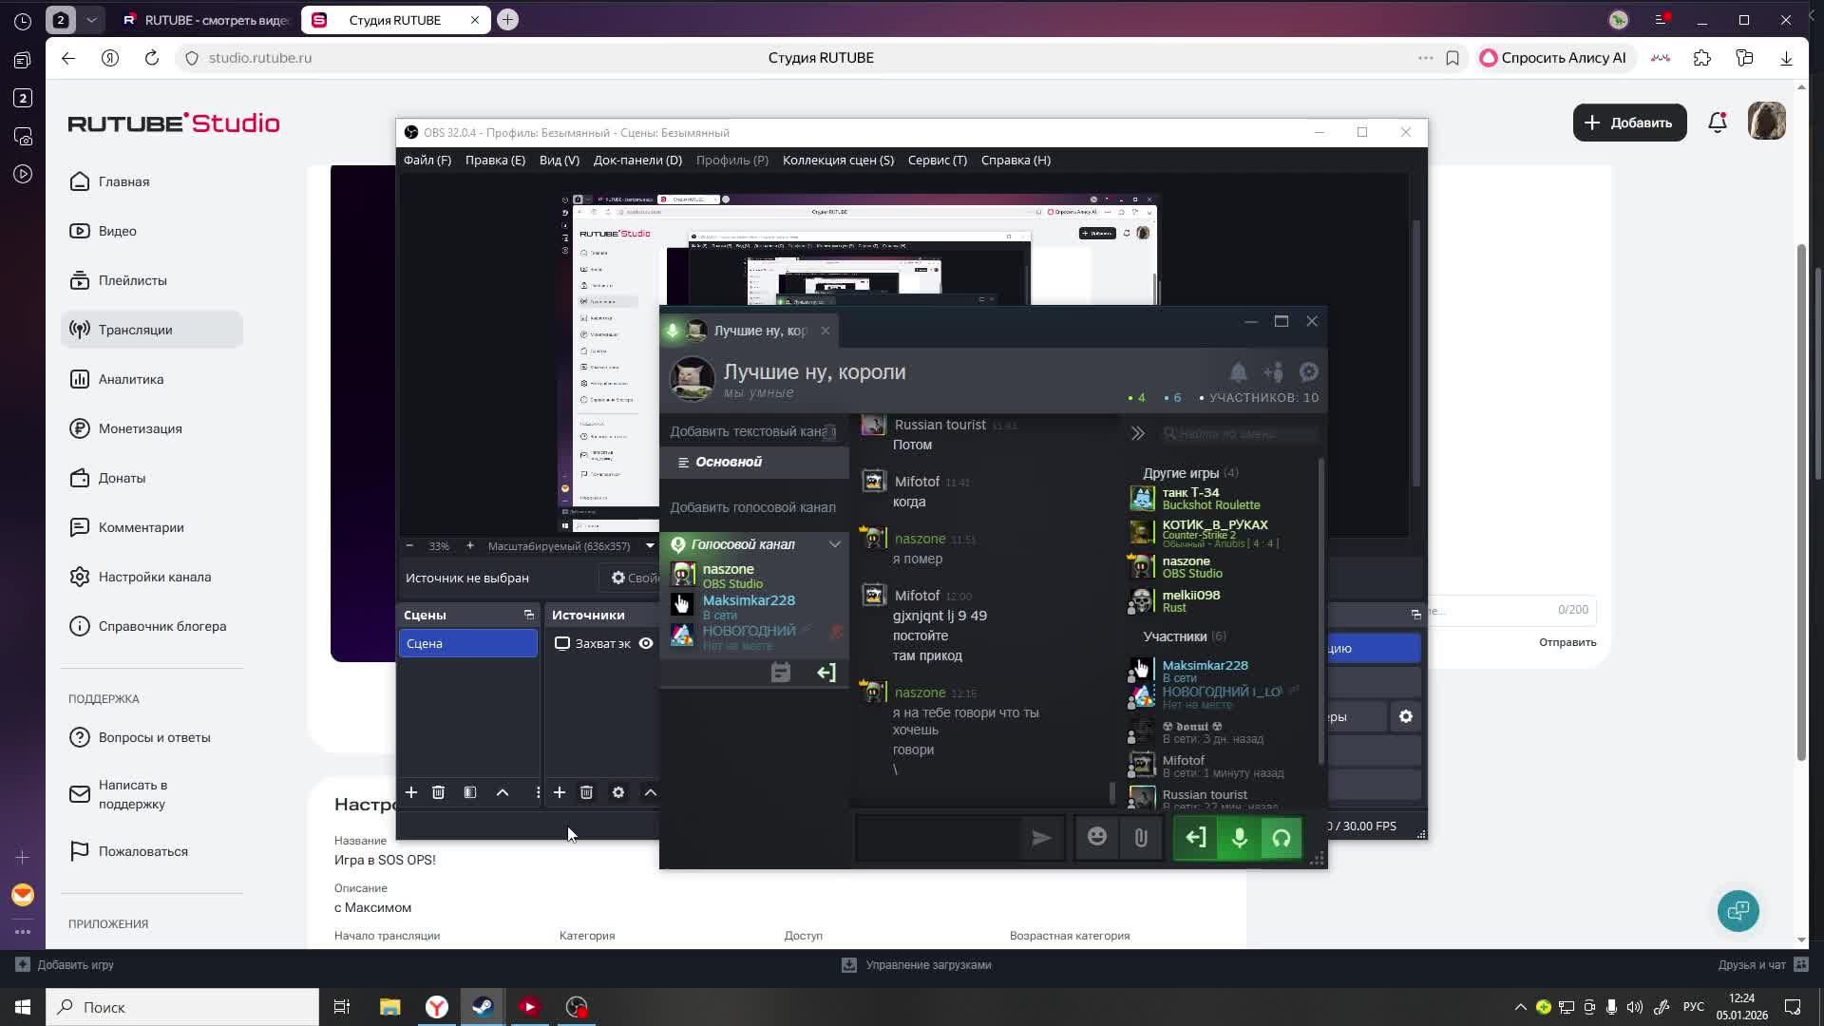Open emoji picker in Steam chat
Screen dimensions: 1824x1026
tap(1097, 837)
